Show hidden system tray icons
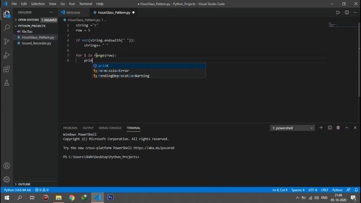The height and width of the screenshot is (203, 361). 297,198
